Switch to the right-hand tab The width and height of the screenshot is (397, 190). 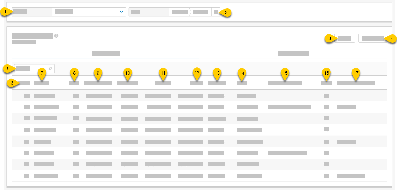pos(293,54)
